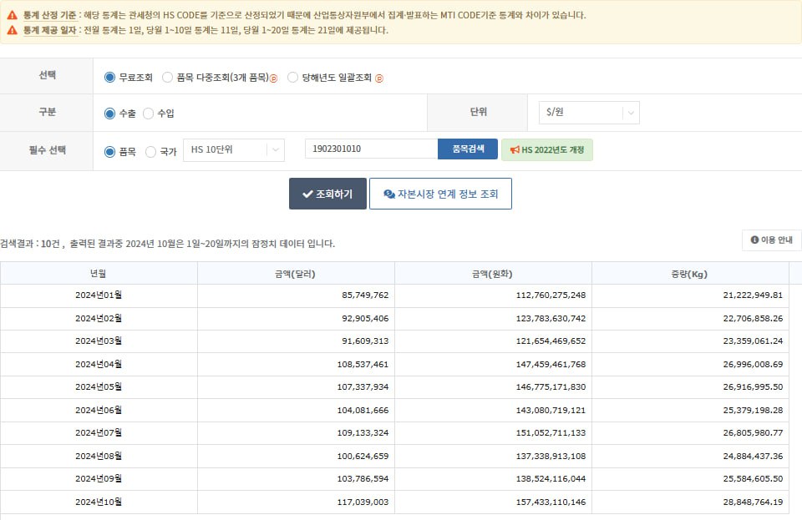Click weight value 24,884,437.36
The height and width of the screenshot is (520, 802).
753,457
